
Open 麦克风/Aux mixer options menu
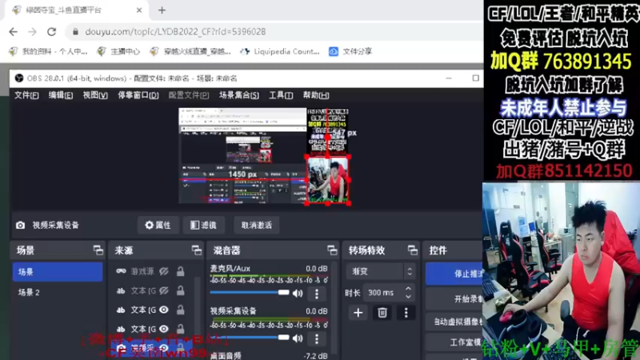pos(316,293)
